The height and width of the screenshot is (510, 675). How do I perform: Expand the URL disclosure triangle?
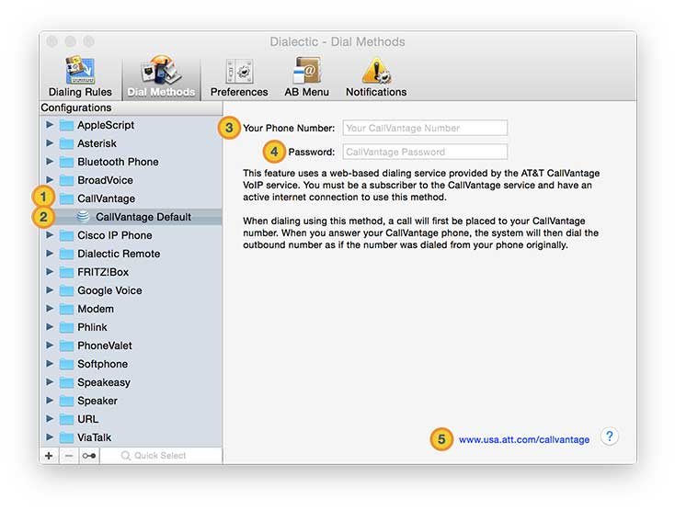(50, 418)
